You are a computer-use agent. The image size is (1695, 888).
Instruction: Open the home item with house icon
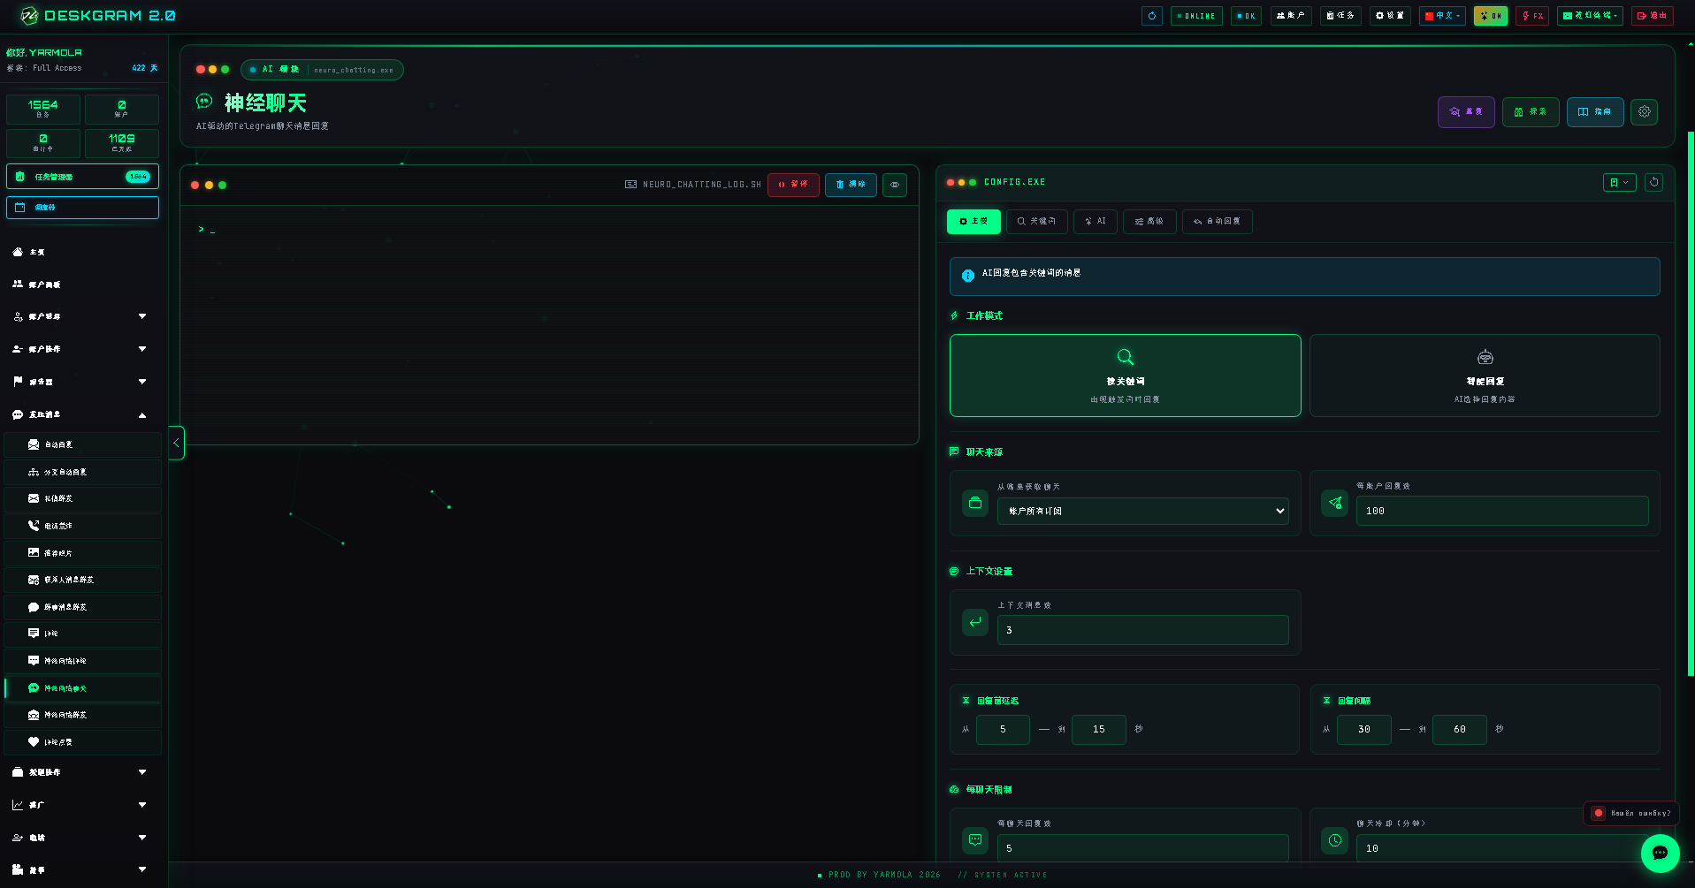pos(83,253)
